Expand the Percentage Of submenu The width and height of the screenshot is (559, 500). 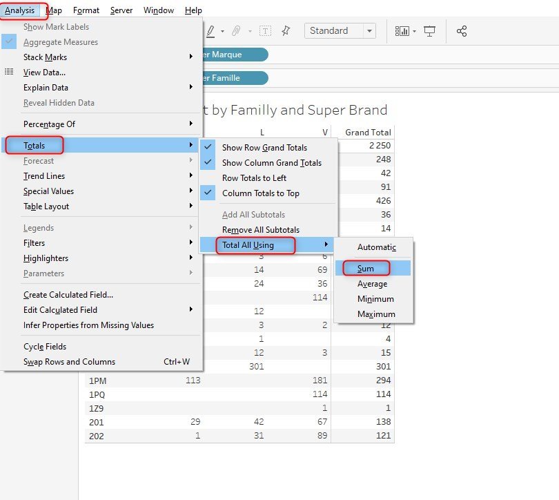pyautogui.click(x=191, y=124)
